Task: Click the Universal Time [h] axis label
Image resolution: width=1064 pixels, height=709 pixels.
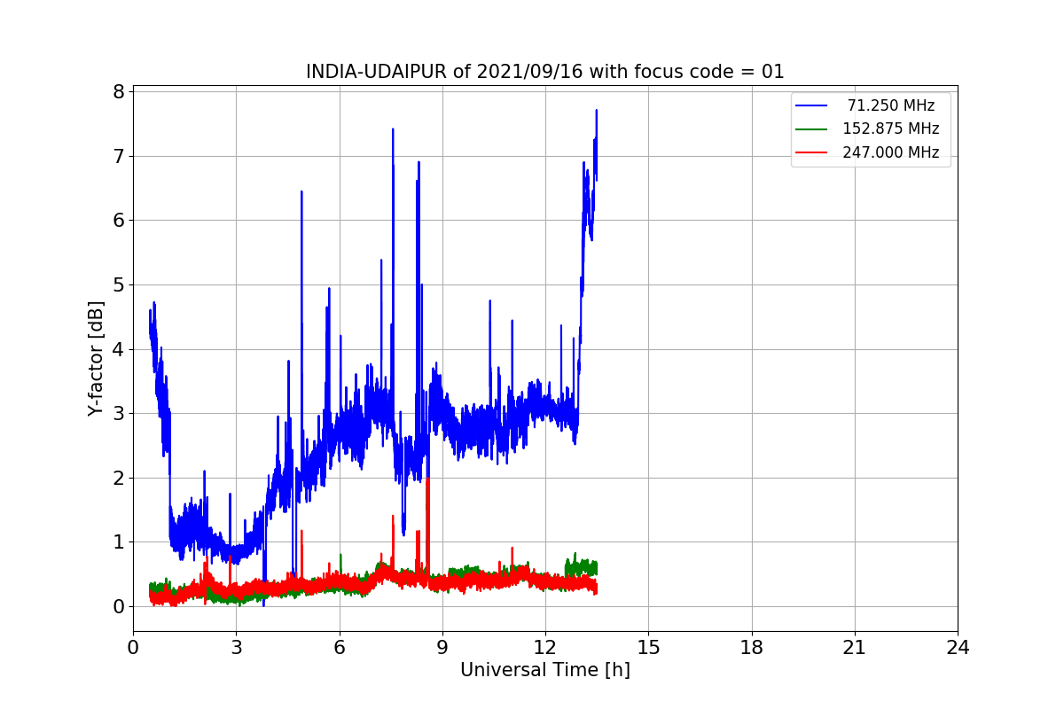Action: click(x=544, y=670)
